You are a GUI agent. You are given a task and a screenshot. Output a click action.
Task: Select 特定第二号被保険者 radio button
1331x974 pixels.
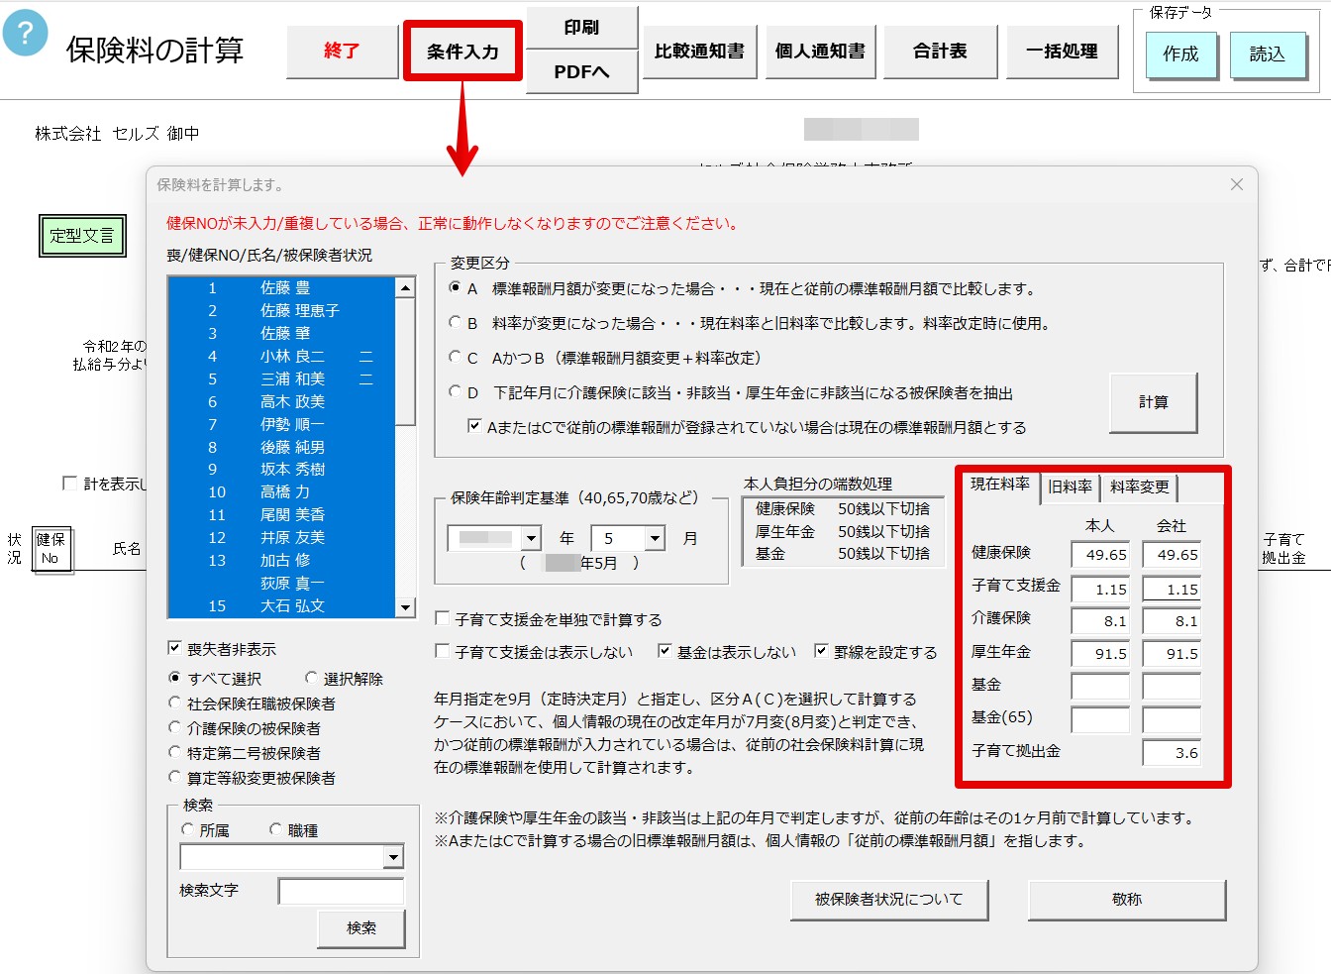175,752
